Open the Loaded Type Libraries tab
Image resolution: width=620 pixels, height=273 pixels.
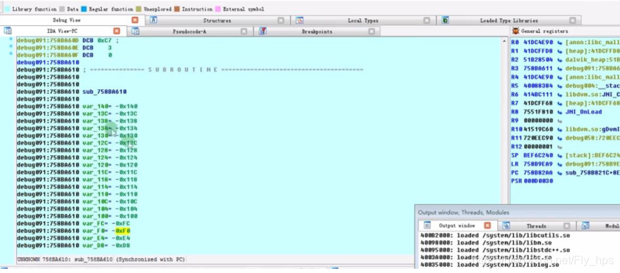click(509, 20)
